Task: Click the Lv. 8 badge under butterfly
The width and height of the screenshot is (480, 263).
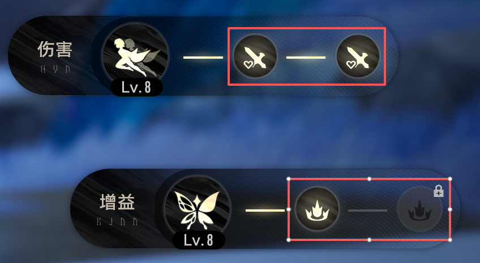Action: pyautogui.click(x=199, y=240)
